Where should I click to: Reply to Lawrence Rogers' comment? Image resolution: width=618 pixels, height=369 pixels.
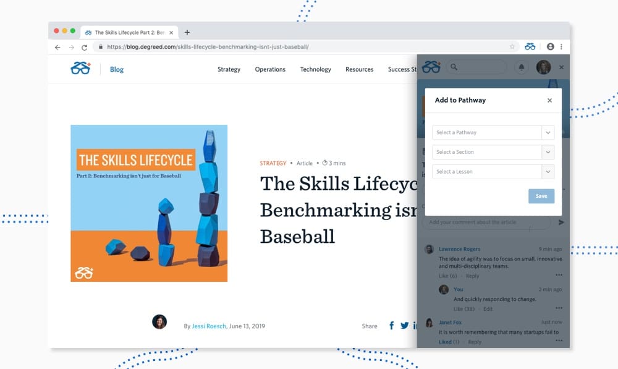tap(473, 276)
